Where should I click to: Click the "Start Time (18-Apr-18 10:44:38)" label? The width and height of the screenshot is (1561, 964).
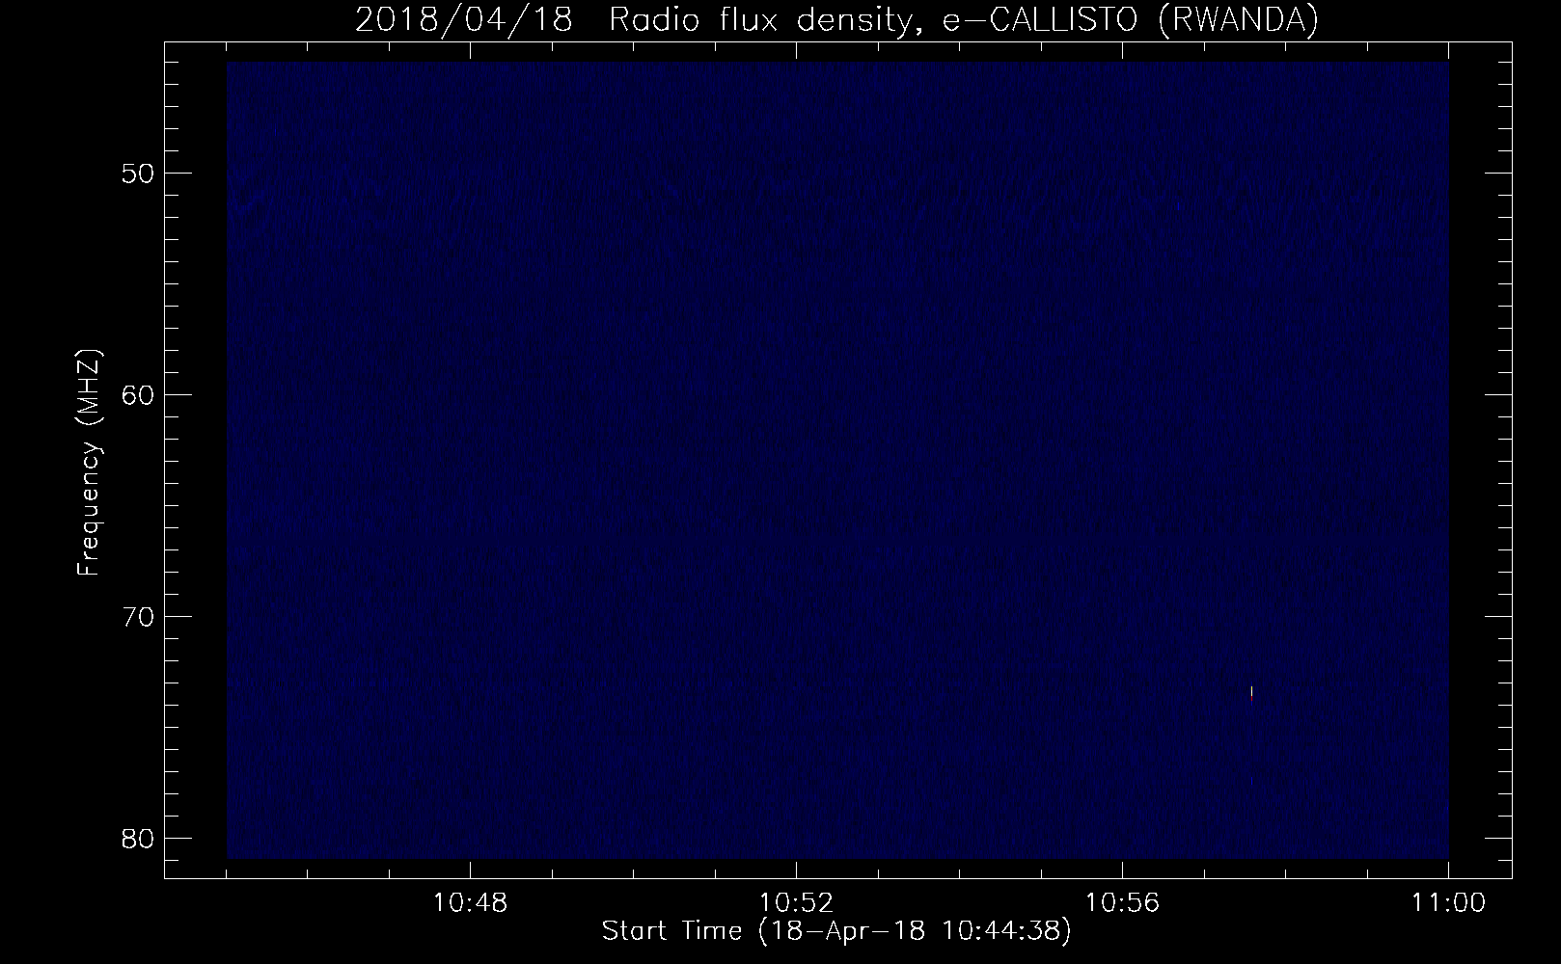pos(836,931)
